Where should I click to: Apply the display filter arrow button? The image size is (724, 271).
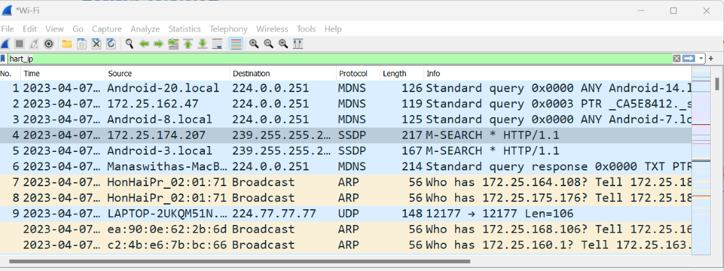point(689,59)
